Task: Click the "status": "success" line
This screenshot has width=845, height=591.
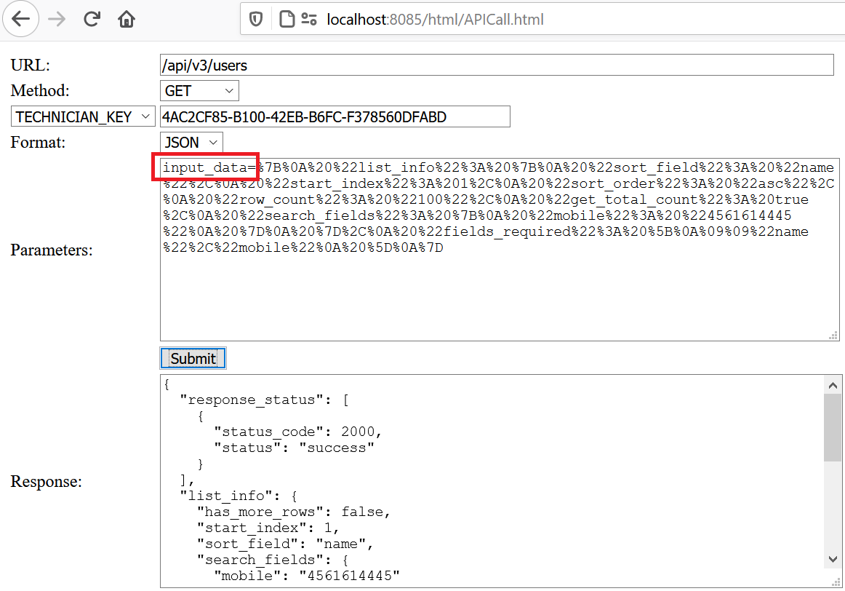Action: click(295, 448)
